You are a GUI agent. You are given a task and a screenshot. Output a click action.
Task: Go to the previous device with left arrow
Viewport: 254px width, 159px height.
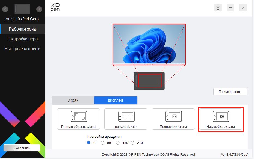click(5, 9)
